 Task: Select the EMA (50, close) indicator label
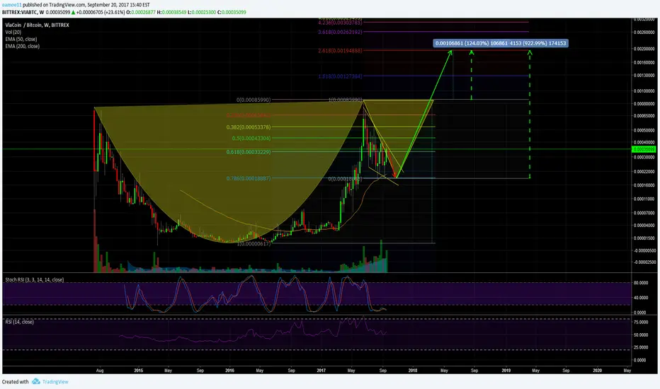click(21, 39)
